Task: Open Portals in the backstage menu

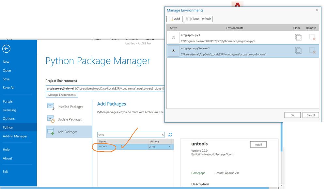Action: tap(8, 101)
